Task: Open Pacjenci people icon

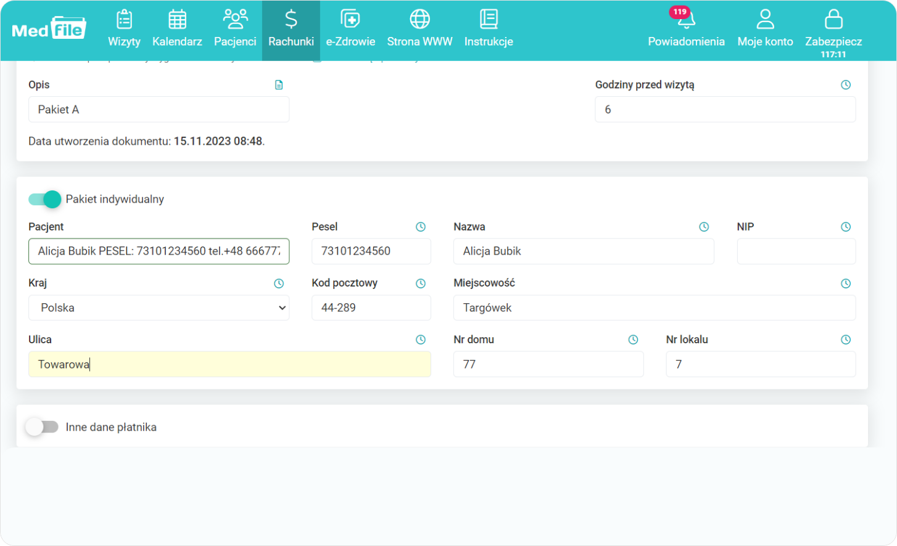Action: [x=235, y=19]
